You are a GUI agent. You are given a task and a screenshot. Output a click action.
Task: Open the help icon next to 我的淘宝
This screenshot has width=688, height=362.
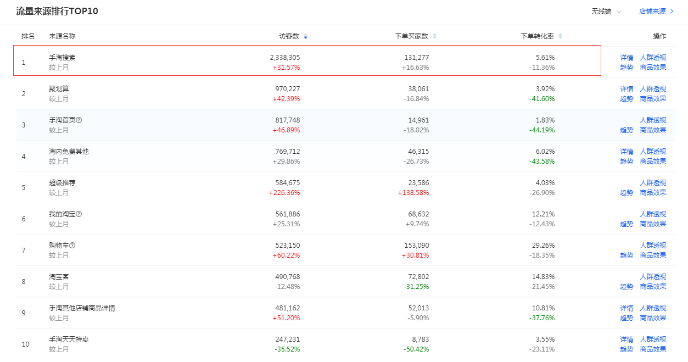click(77, 213)
